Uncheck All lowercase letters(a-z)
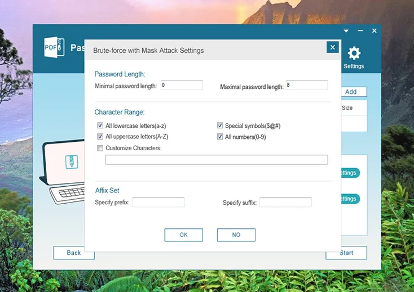Viewport: 414px width, 292px height. click(100, 125)
